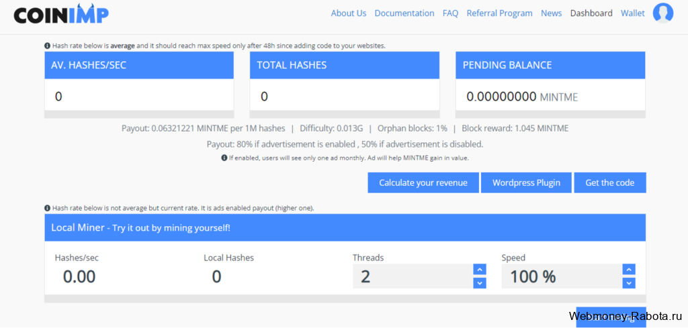Click the Speed percentage field
688x328 pixels.
coord(561,276)
